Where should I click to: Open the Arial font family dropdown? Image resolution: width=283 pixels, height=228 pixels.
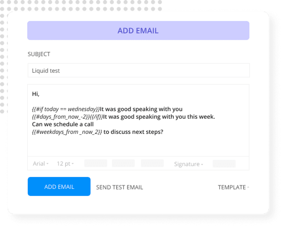point(41,164)
